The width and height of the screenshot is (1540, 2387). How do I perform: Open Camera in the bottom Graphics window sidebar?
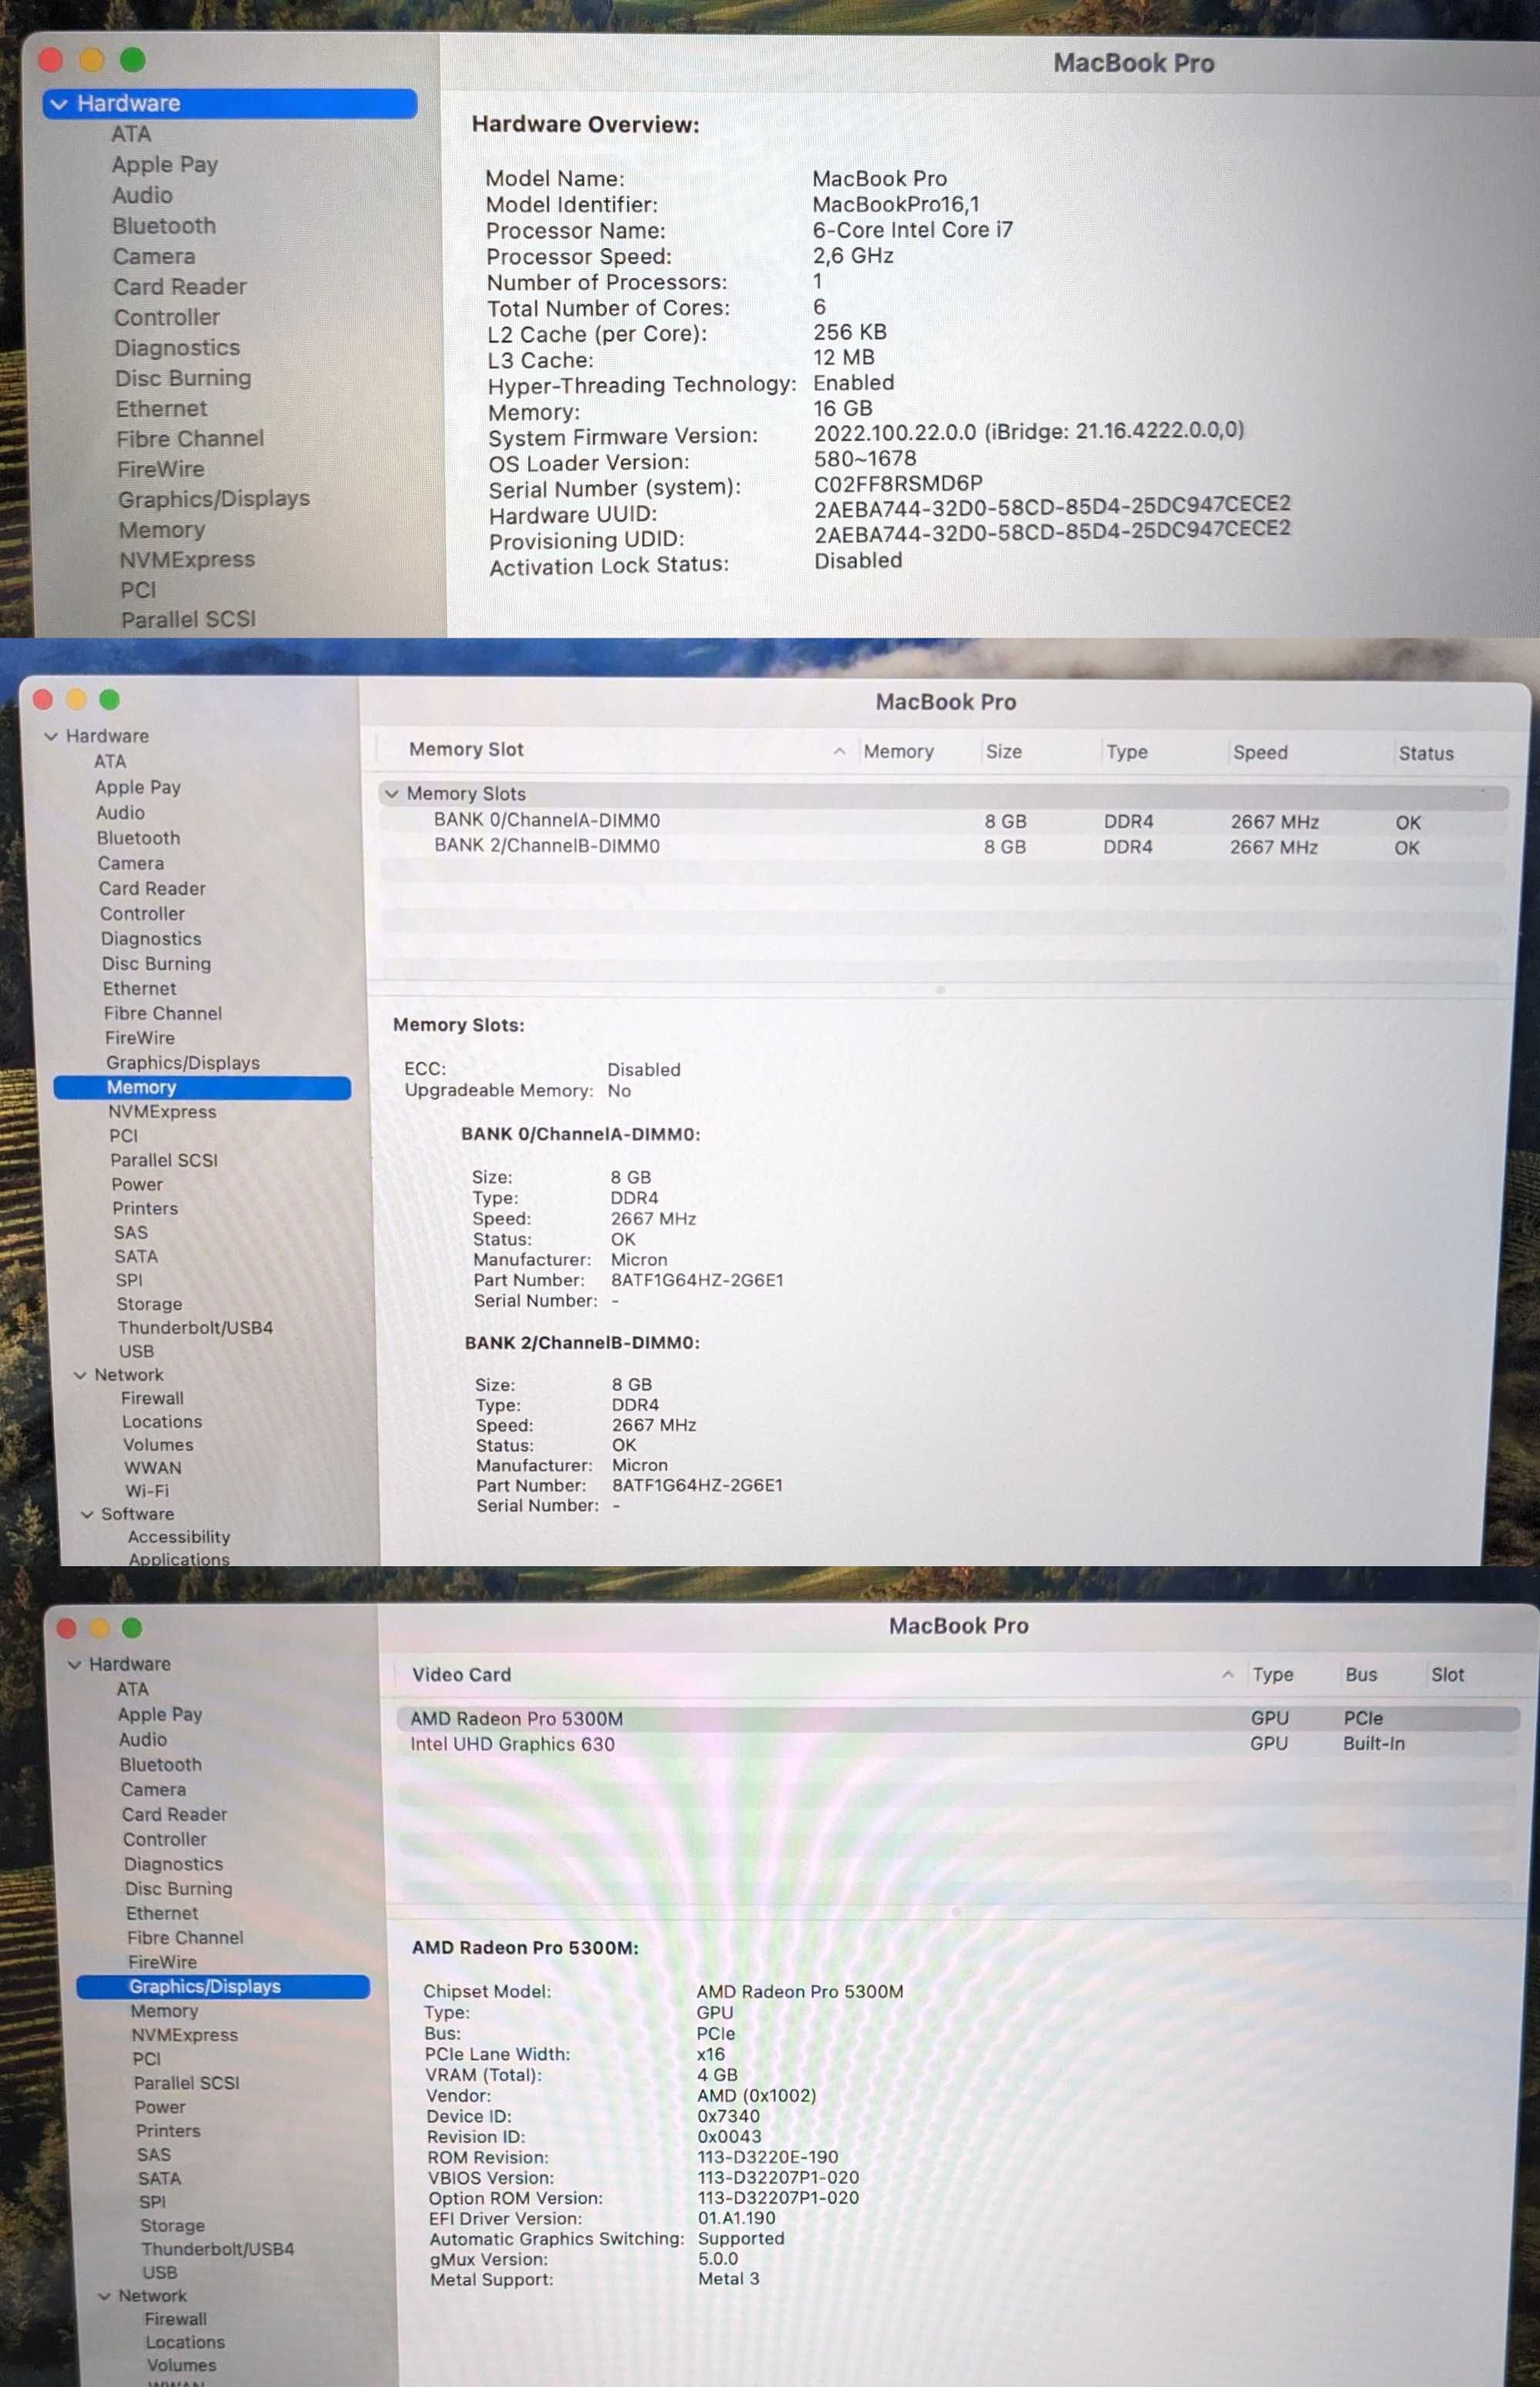pyautogui.click(x=153, y=1789)
